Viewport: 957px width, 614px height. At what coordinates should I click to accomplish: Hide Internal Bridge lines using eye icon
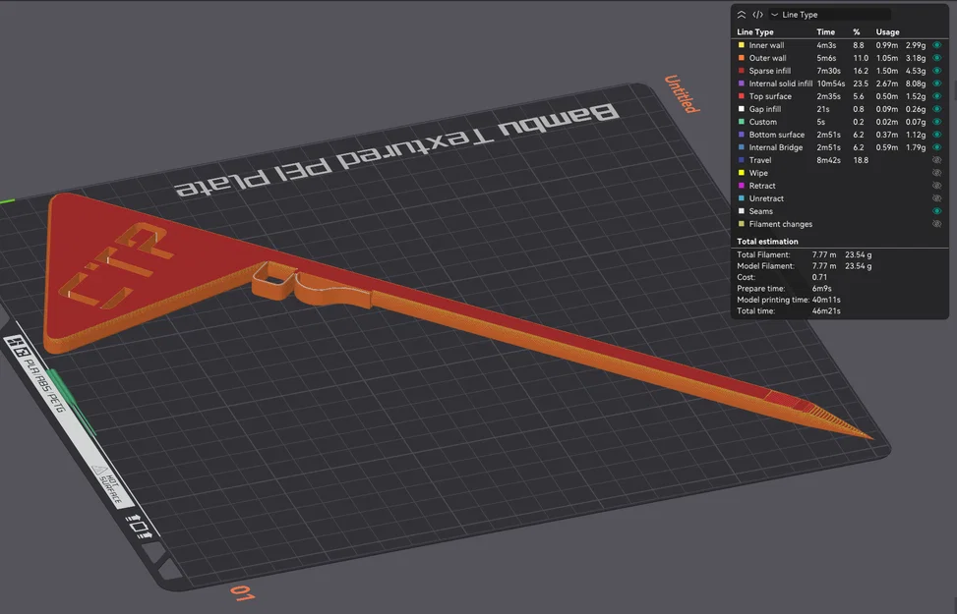937,147
